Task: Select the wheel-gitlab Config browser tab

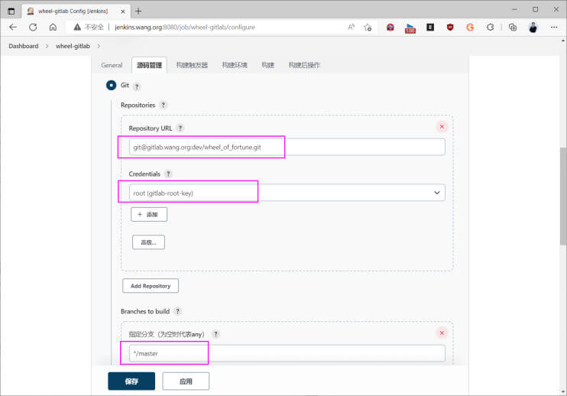Action: coord(75,11)
